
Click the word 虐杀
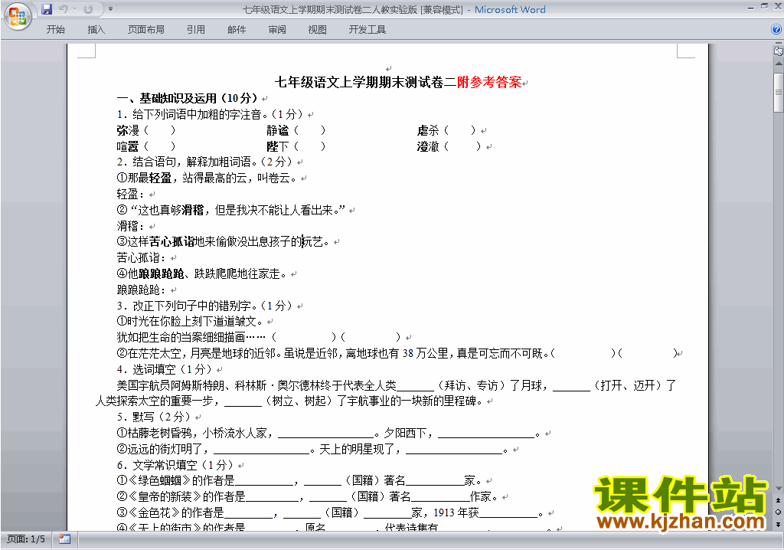[428, 131]
